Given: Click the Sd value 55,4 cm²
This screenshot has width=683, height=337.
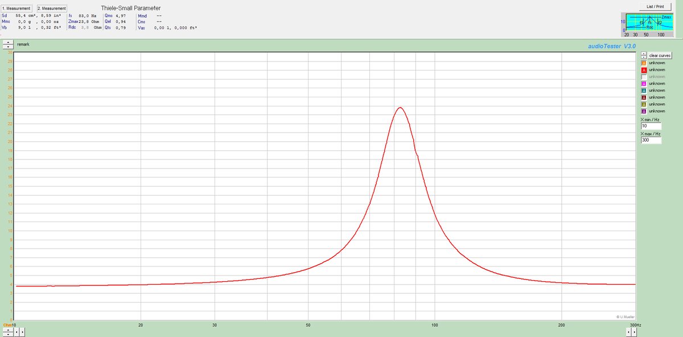Looking at the screenshot, I should 26,16.
